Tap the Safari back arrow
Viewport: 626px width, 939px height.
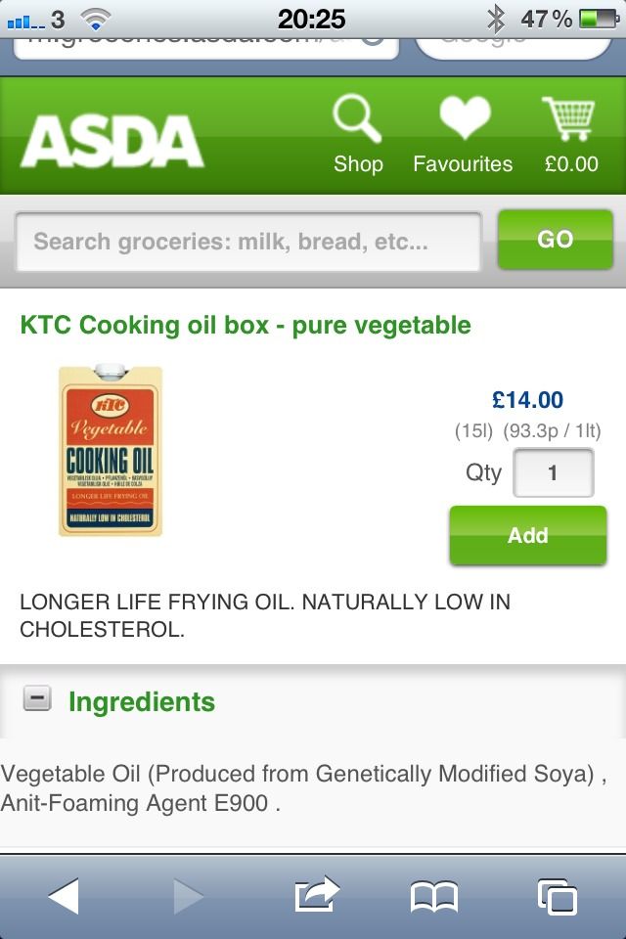pyautogui.click(x=64, y=896)
